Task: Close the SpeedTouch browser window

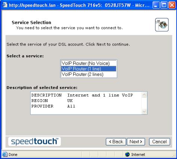Action: (x=172, y=5)
